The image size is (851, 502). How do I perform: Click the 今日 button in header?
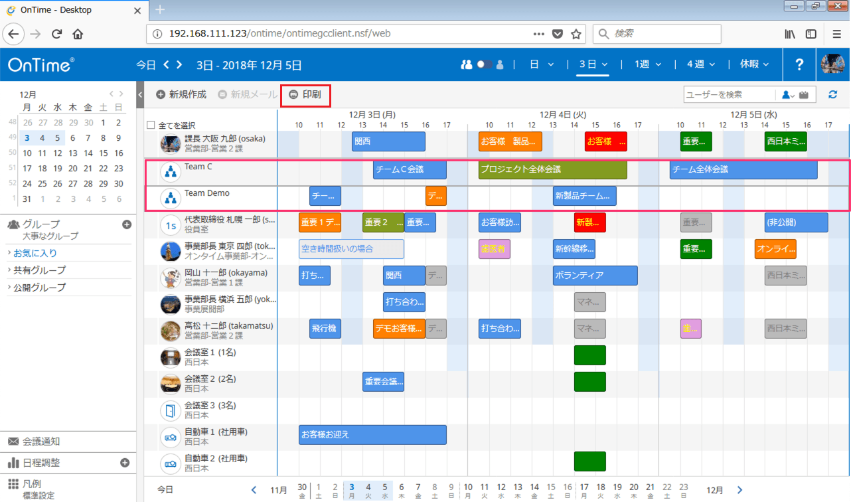(x=146, y=65)
